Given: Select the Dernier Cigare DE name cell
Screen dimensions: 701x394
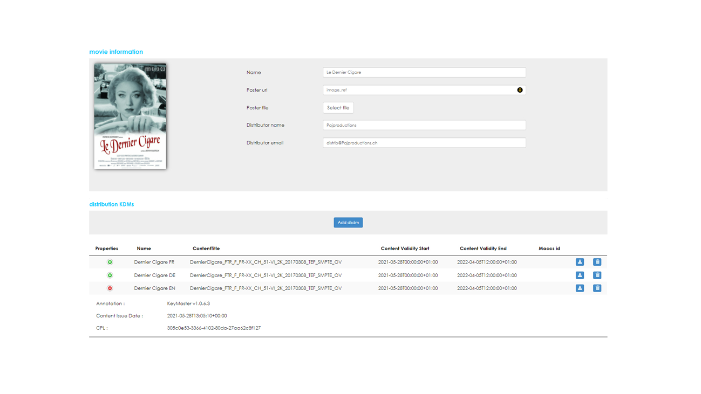Looking at the screenshot, I should [x=154, y=275].
